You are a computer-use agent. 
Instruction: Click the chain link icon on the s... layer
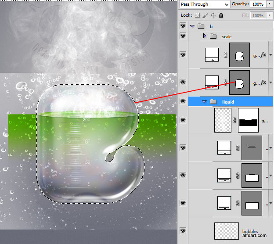(234, 120)
